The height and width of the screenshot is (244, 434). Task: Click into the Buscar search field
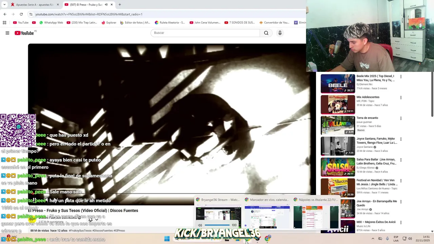(205, 33)
